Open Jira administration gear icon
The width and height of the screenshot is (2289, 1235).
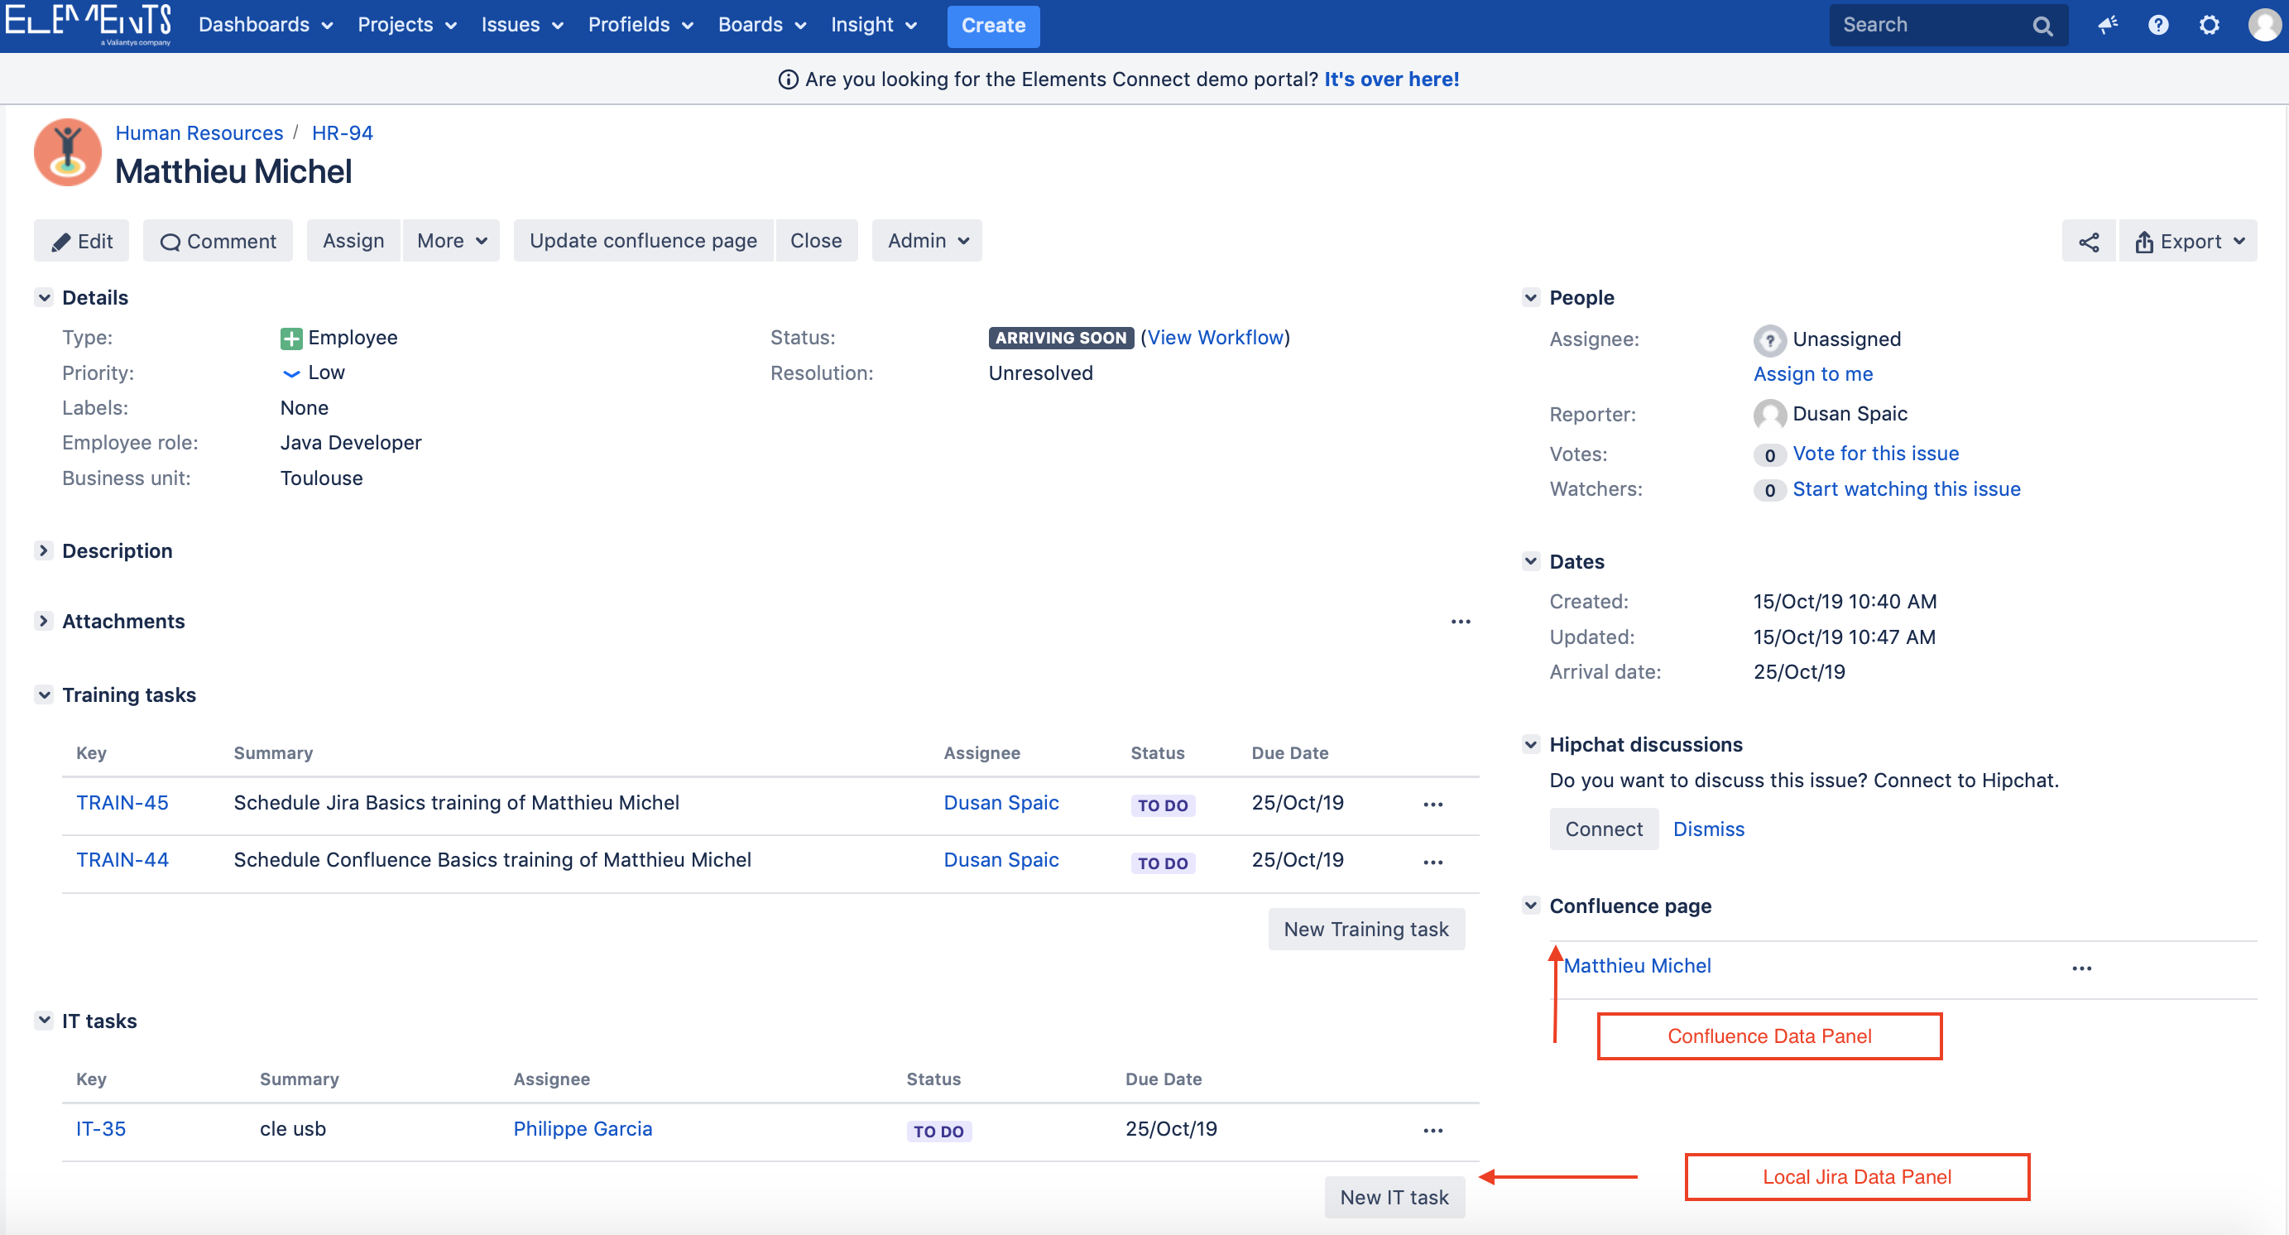tap(2209, 25)
